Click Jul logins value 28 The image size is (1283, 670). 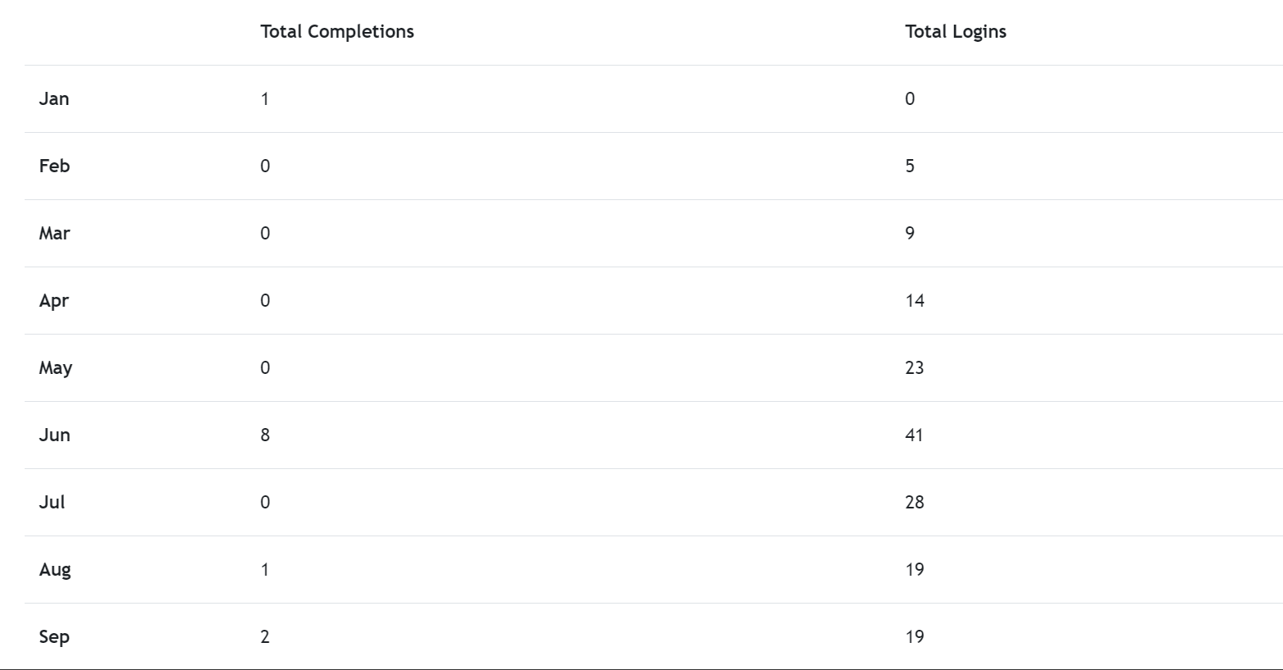tap(915, 502)
